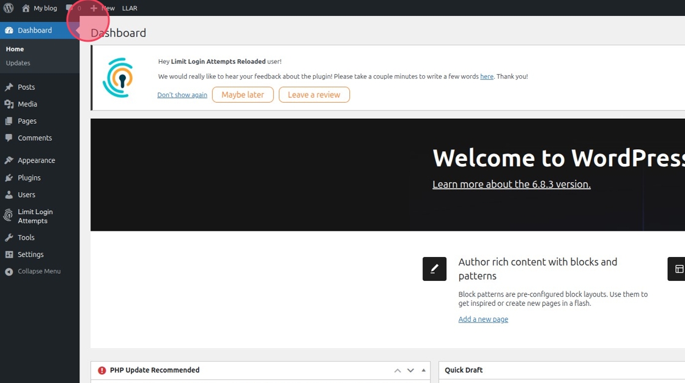
Task: Open the Comments menu item
Action: pyautogui.click(x=34, y=138)
